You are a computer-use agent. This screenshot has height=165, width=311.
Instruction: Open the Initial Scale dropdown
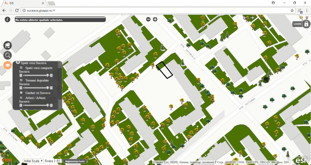coord(33,161)
